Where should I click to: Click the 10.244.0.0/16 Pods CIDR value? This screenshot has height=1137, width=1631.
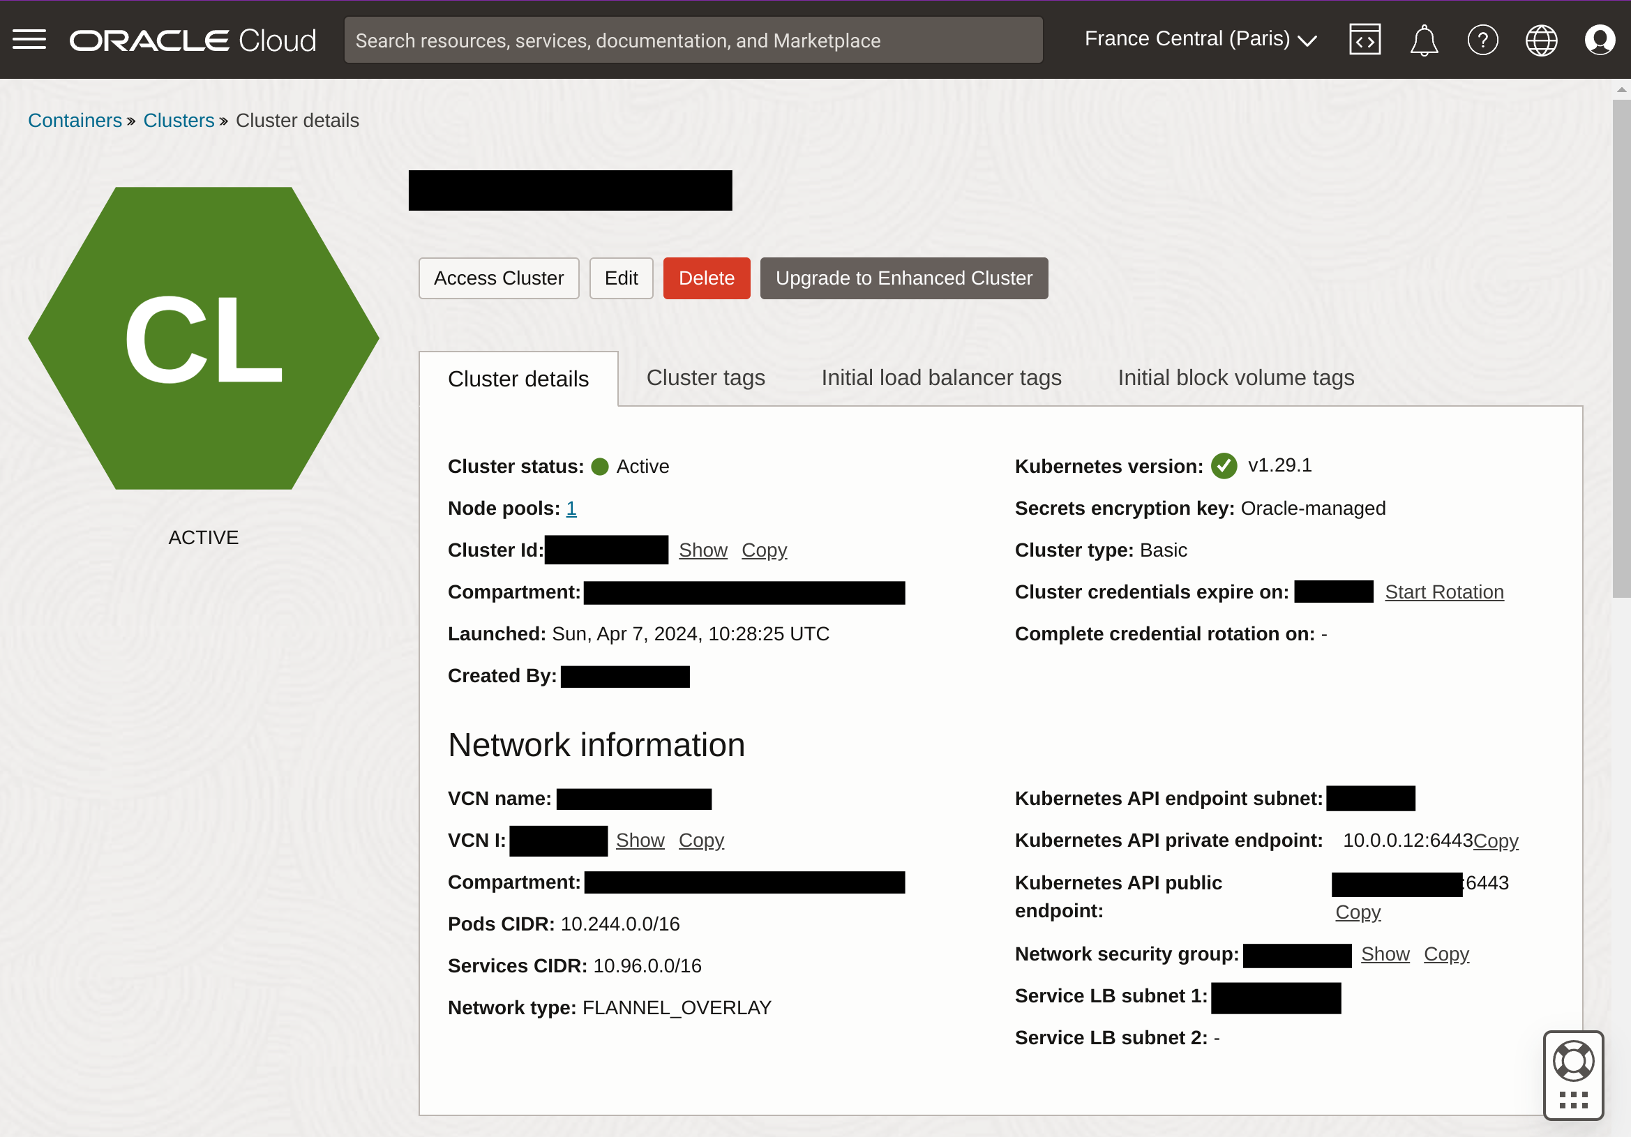pos(619,924)
